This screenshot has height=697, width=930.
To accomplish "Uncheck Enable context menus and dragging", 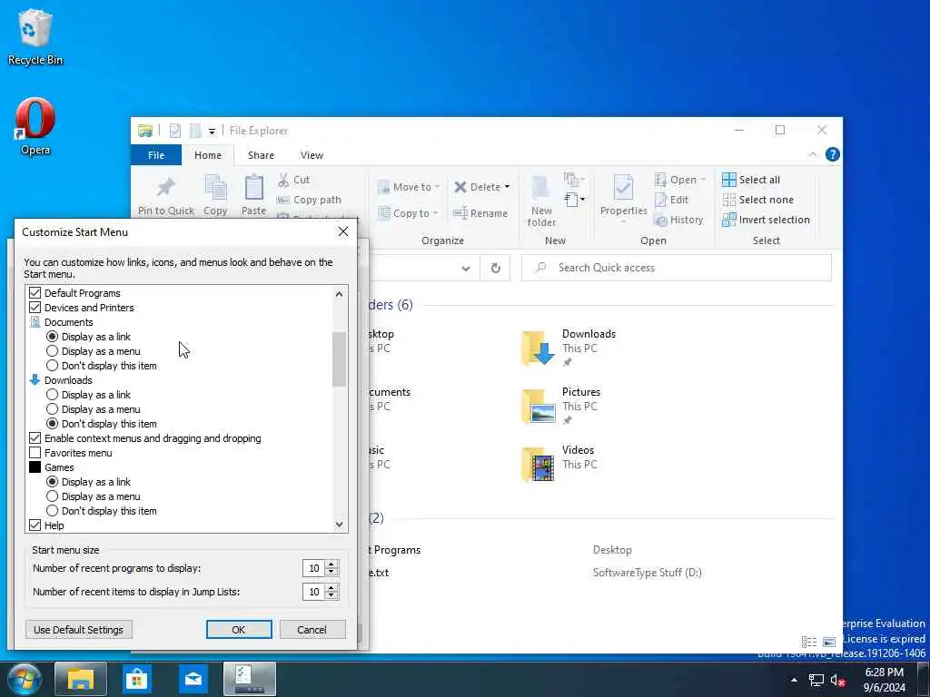I will 35,438.
